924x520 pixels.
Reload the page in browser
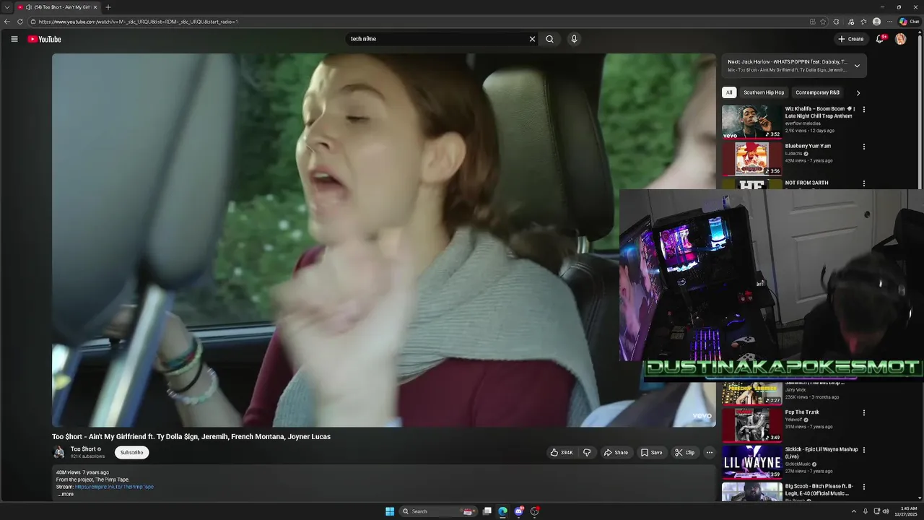pos(20,22)
